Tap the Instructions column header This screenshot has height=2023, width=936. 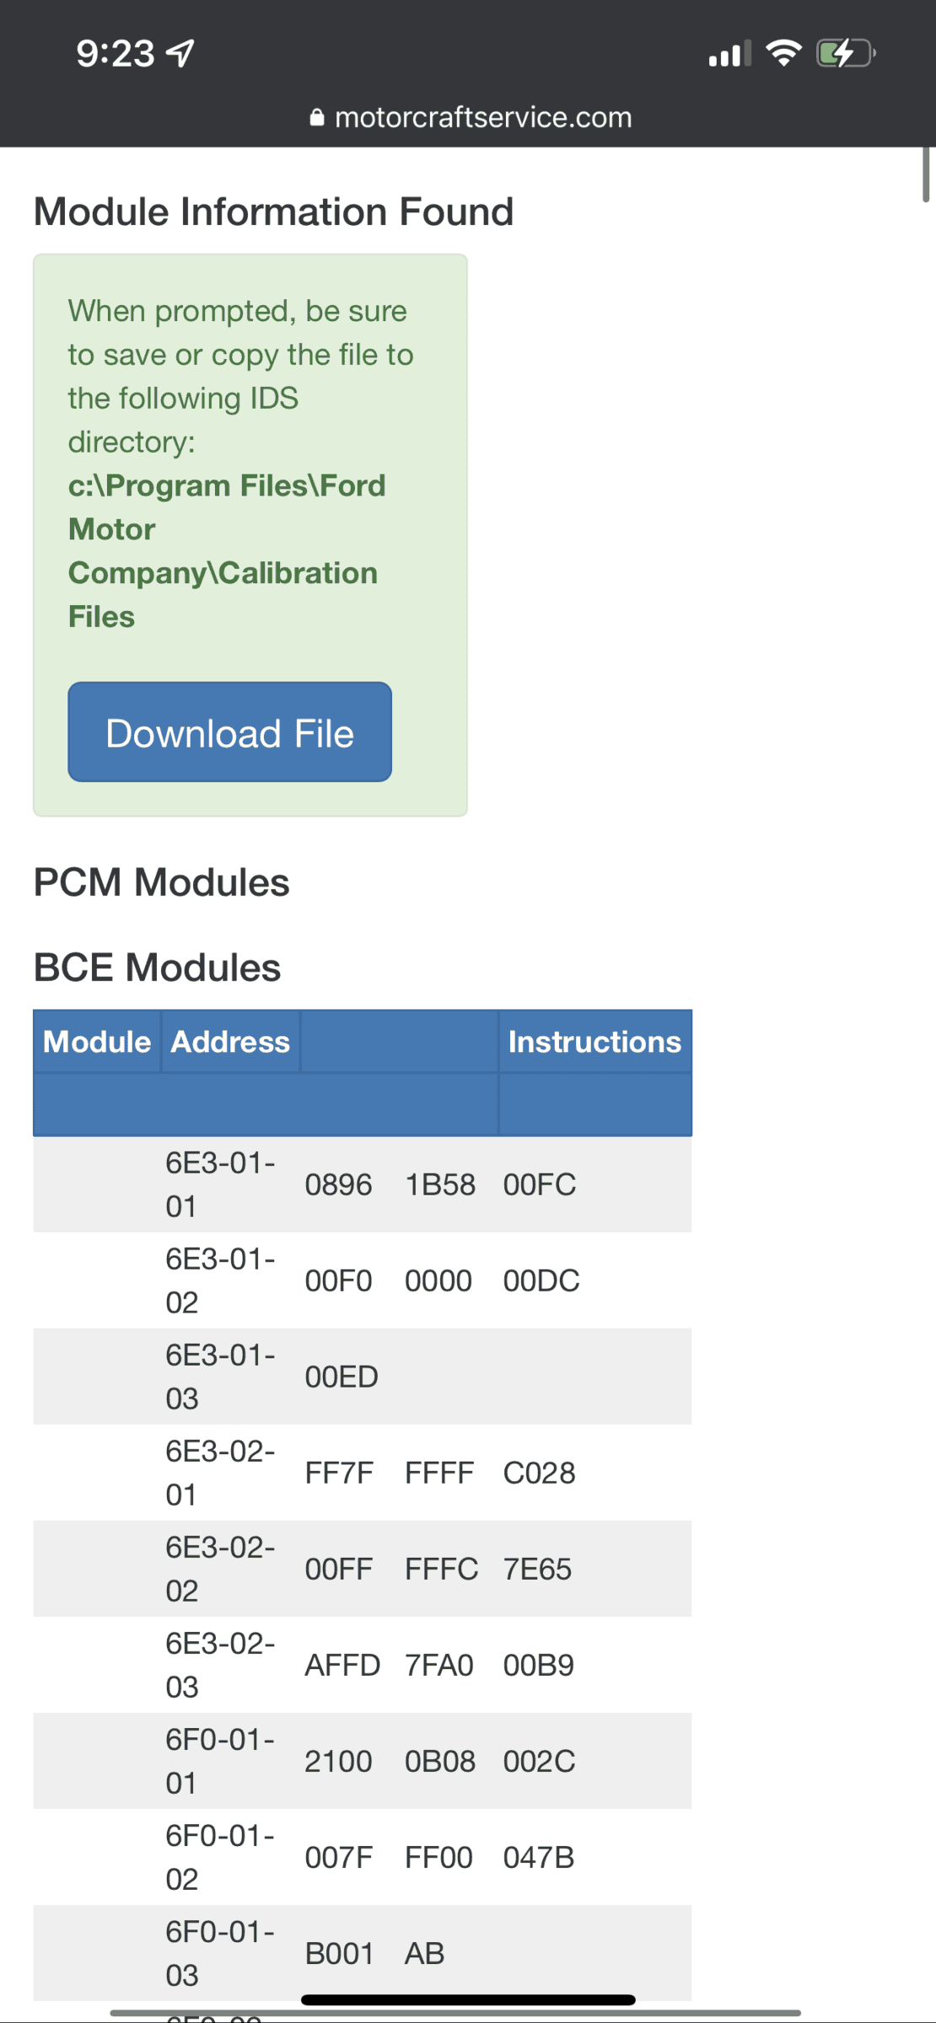pyautogui.click(x=594, y=1042)
